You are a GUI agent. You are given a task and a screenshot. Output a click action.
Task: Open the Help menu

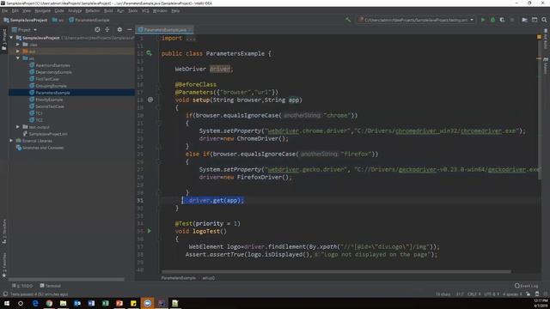(x=175, y=11)
